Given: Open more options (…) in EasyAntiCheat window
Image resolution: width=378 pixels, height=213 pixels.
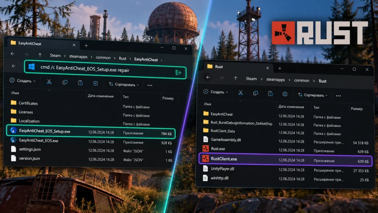Looking at the screenshot, I should pyautogui.click(x=150, y=85).
